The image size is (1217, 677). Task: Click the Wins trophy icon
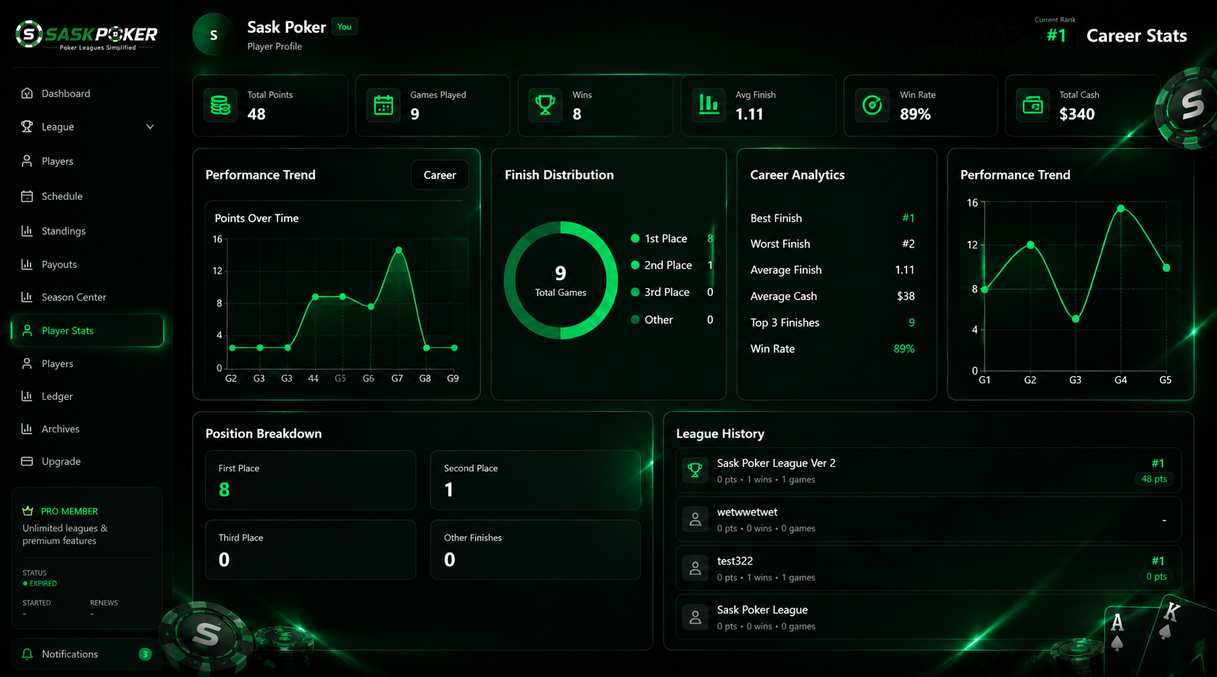tap(545, 105)
